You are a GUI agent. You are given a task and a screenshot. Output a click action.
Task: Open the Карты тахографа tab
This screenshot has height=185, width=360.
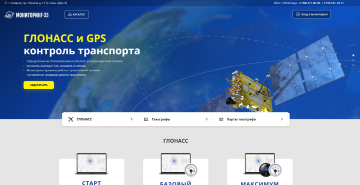point(250,119)
